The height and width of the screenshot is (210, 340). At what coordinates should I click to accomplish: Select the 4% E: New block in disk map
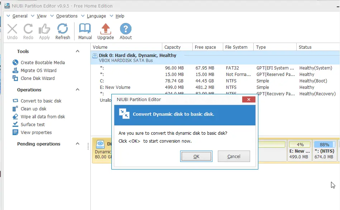click(x=300, y=151)
